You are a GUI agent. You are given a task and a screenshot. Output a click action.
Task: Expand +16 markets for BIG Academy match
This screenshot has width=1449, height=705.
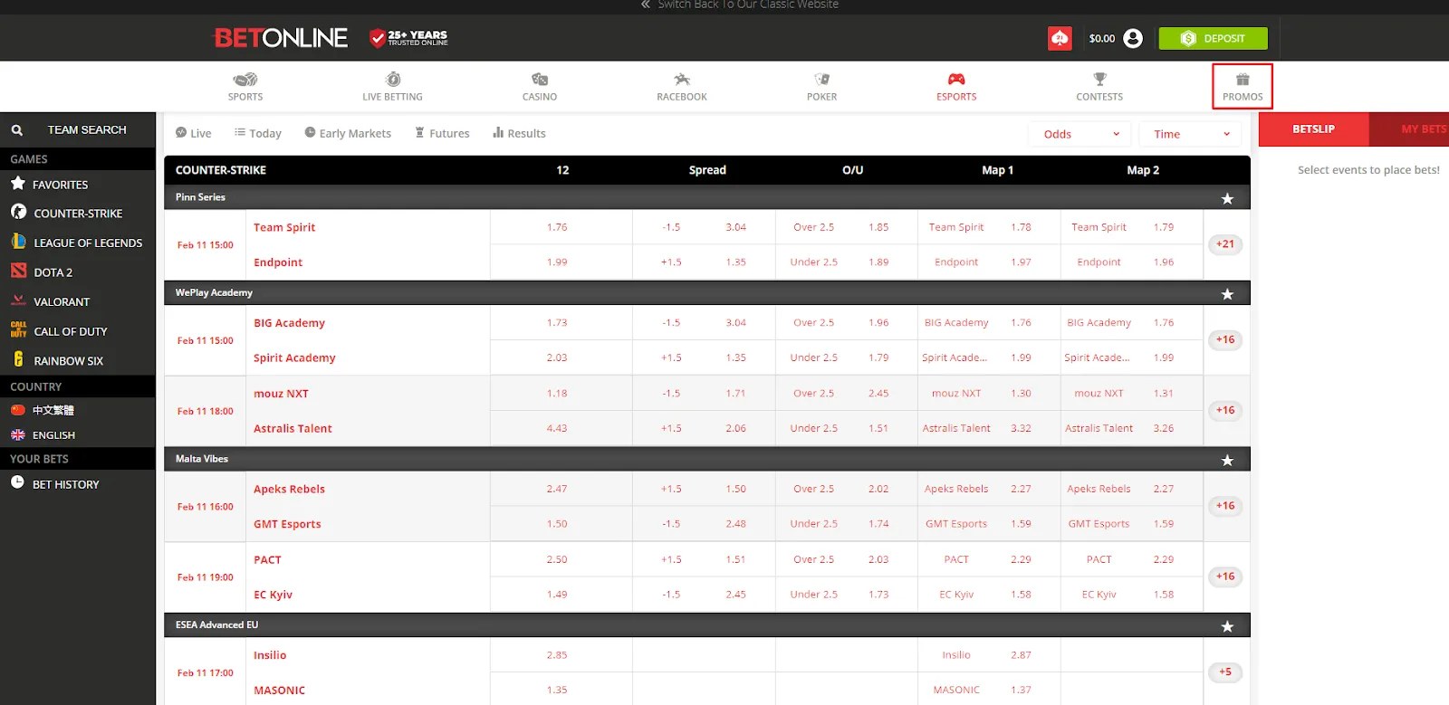[x=1225, y=340]
